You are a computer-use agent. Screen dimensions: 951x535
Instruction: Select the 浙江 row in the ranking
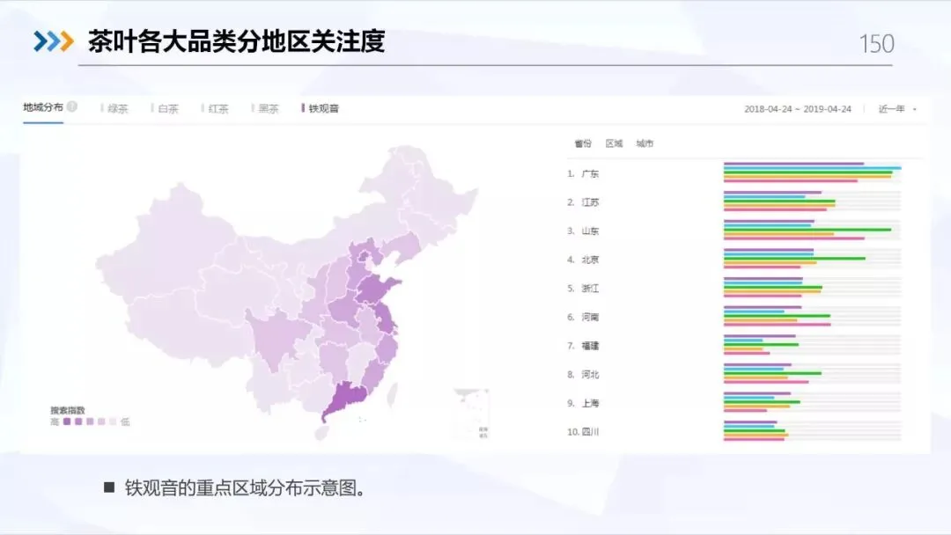coord(734,289)
